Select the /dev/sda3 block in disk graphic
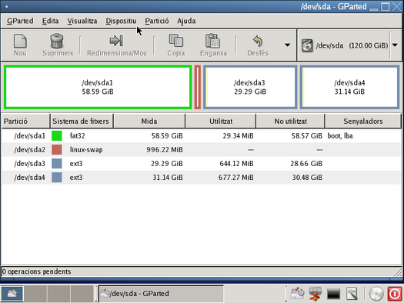404x303 pixels. (x=250, y=87)
